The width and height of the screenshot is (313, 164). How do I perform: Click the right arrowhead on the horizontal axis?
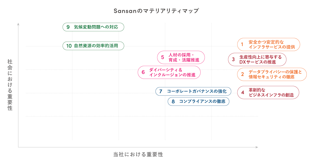(x=257, y=147)
